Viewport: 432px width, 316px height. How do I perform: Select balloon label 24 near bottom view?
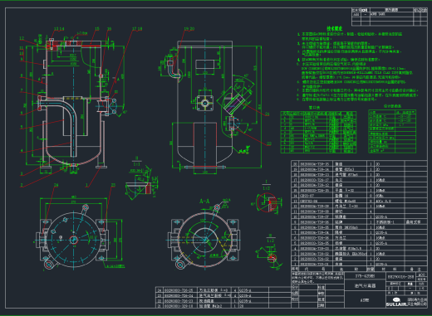(x=56, y=185)
